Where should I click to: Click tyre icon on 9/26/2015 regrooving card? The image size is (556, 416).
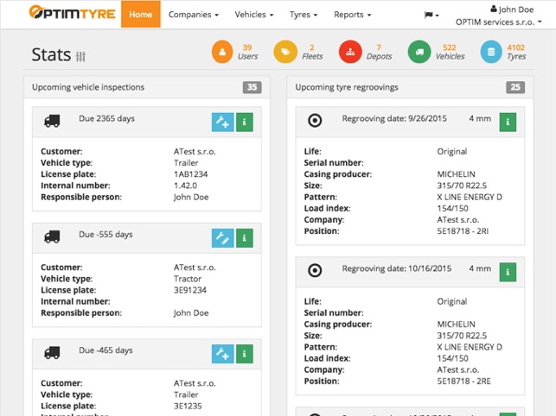click(315, 120)
